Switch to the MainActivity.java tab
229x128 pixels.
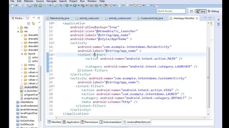point(58,18)
